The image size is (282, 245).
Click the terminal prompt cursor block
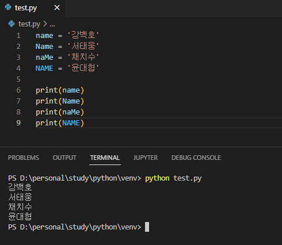[x=147, y=227]
